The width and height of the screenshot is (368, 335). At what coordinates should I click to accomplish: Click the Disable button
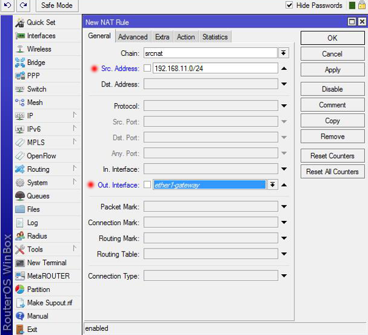coord(332,89)
